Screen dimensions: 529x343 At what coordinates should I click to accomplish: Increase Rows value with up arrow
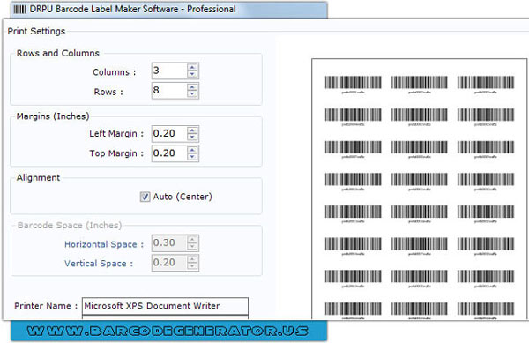[x=192, y=87]
